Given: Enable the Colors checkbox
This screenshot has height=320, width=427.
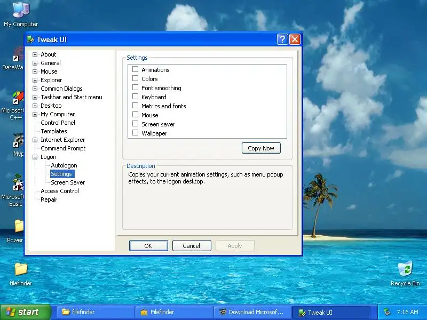Looking at the screenshot, I should coord(135,78).
